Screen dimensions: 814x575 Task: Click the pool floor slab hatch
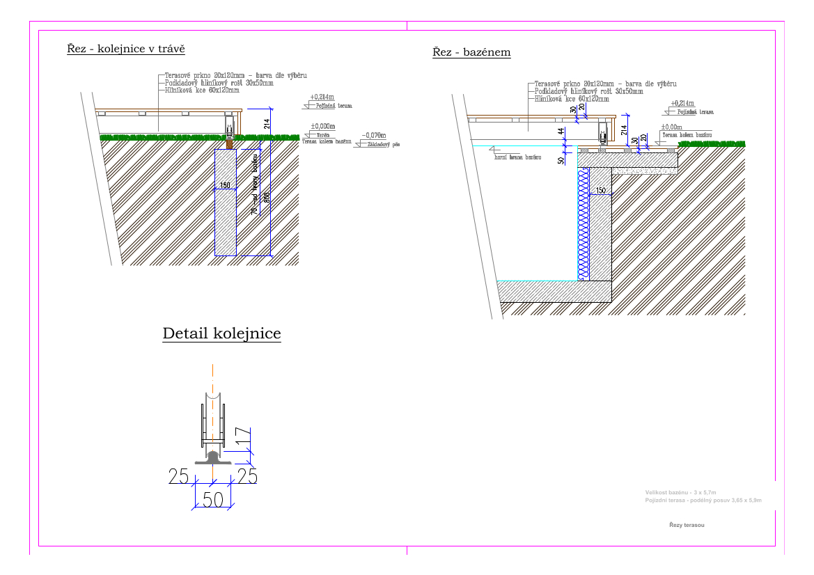click(x=554, y=291)
